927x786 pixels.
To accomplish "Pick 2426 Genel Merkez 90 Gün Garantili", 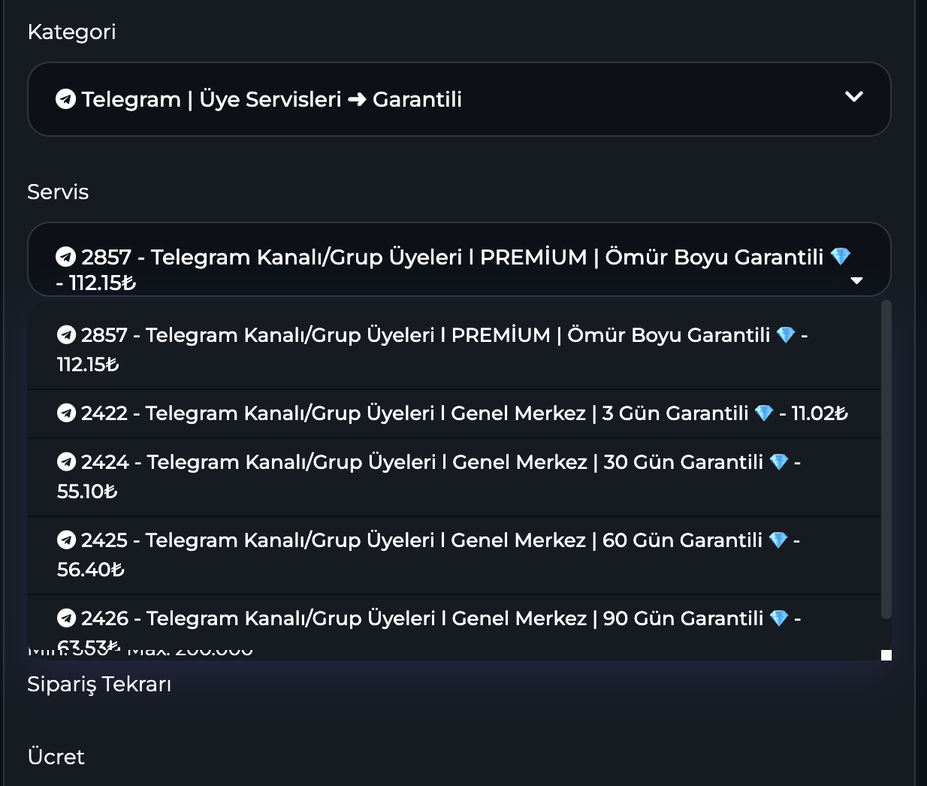I will pyautogui.click(x=454, y=627).
